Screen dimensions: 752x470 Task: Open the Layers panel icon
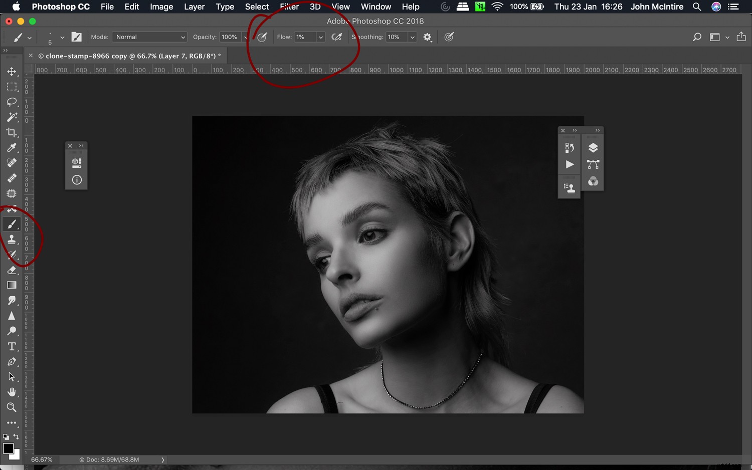(x=593, y=147)
